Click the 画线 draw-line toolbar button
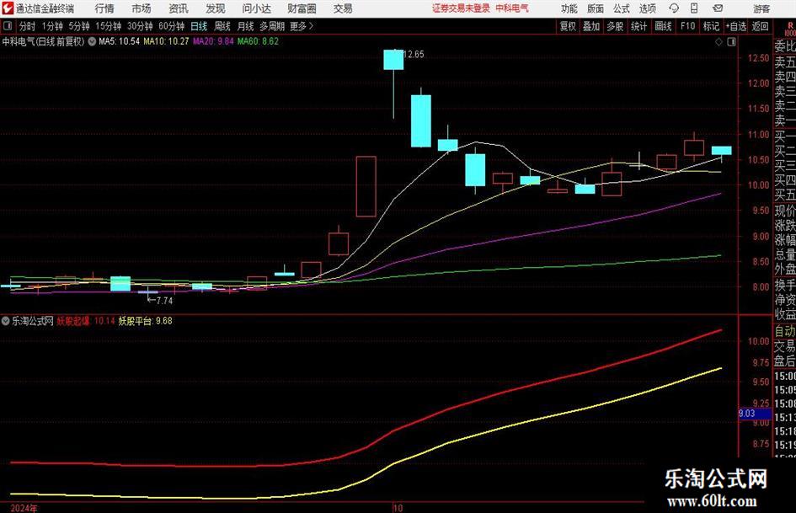796x513 pixels. pyautogui.click(x=663, y=26)
